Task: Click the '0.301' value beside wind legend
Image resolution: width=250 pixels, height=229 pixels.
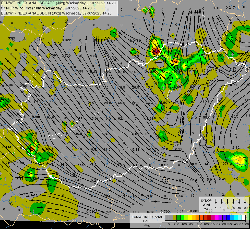Action: point(195,211)
